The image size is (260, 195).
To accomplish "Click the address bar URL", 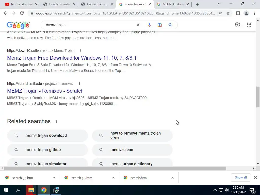I will [125, 13].
